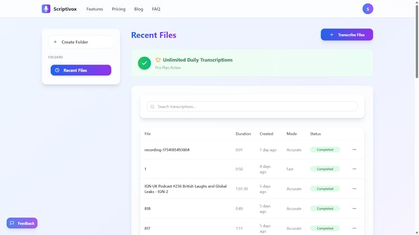Click the Create Folder button
Screen dimensions: 419x235
(x=80, y=42)
